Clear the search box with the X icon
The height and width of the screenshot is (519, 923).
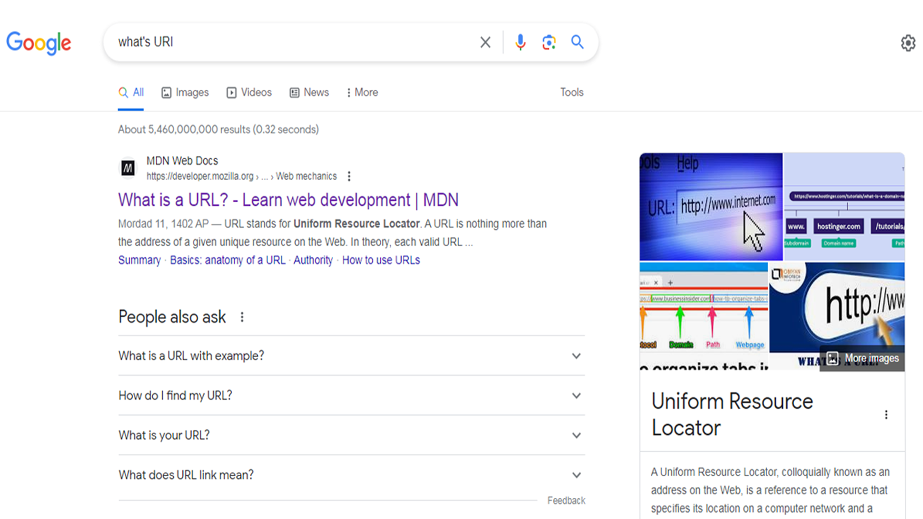click(x=486, y=42)
